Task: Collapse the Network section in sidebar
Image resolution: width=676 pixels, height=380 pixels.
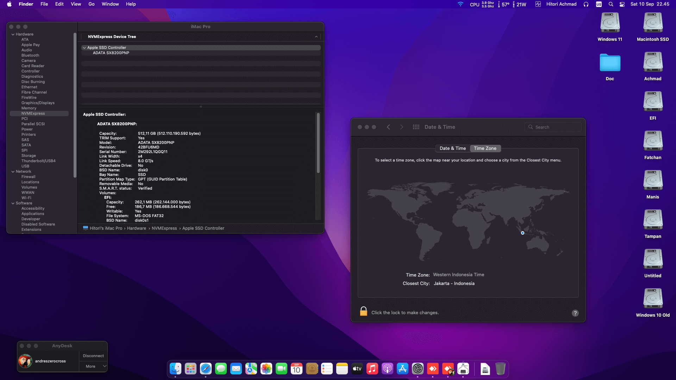Action: click(x=13, y=172)
